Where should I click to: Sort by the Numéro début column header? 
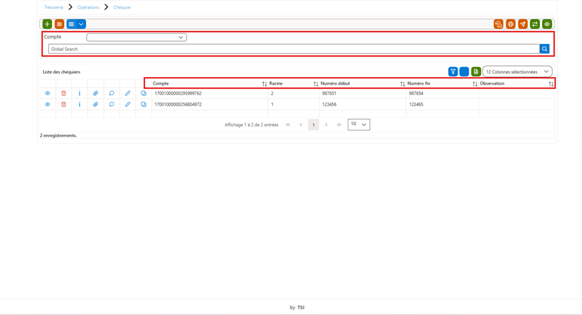point(362,84)
